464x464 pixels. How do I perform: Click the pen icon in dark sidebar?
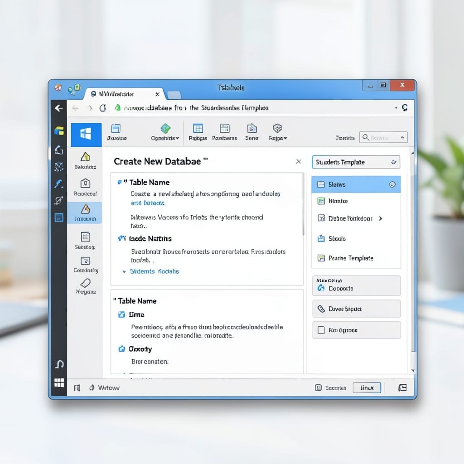59,201
